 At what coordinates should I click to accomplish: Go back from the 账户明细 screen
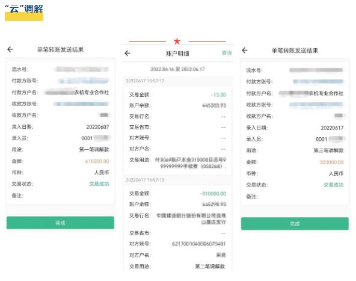pyautogui.click(x=127, y=54)
